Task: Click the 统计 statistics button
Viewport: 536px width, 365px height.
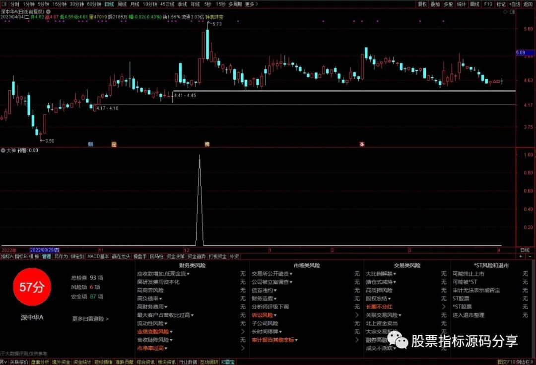Action: [x=462, y=4]
